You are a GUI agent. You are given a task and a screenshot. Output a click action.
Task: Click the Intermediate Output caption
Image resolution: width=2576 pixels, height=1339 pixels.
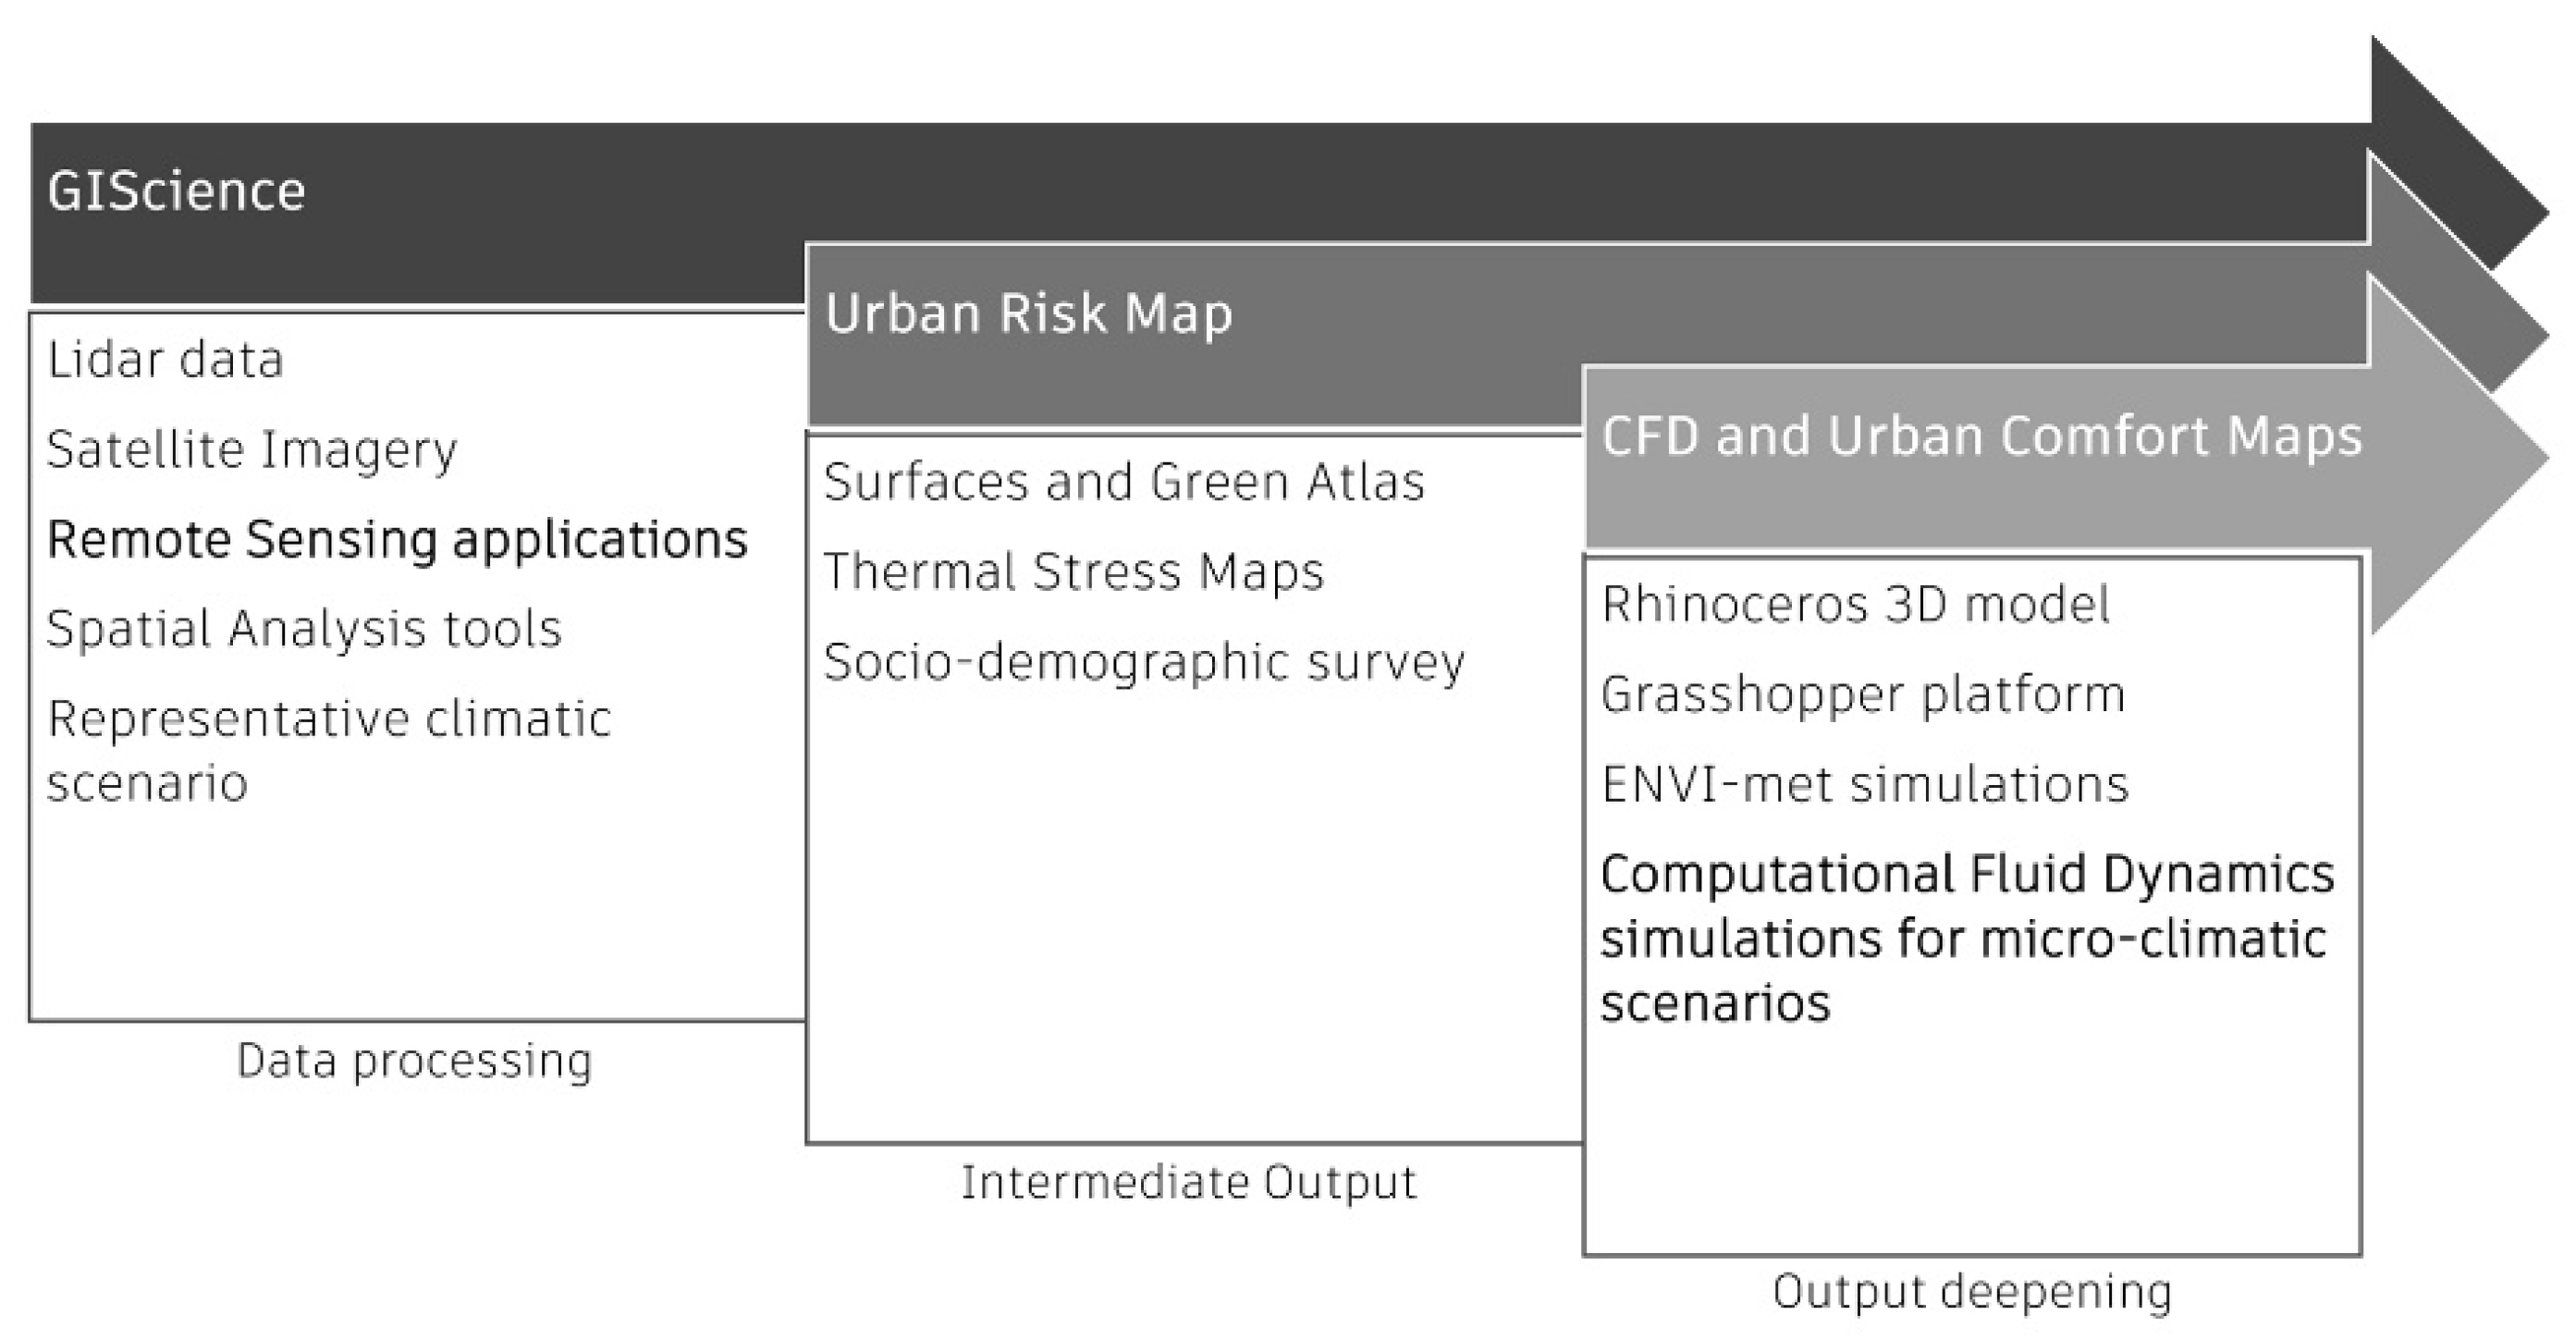tap(1188, 1183)
